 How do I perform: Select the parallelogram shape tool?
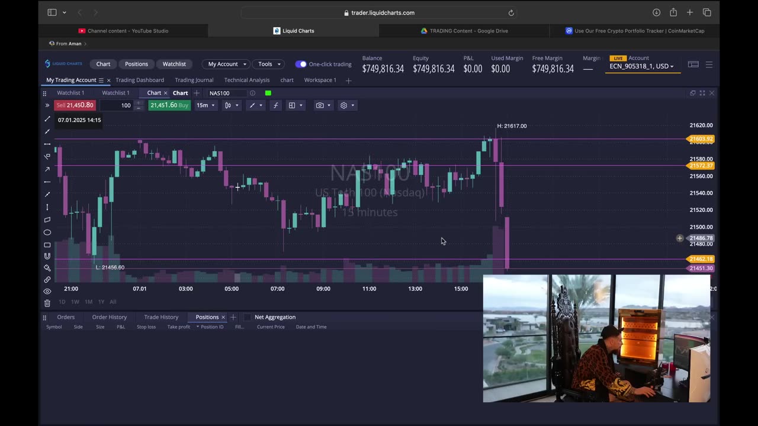(47, 220)
